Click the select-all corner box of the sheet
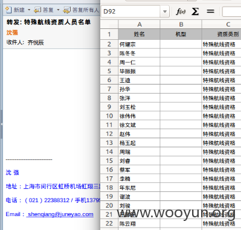 [109, 24]
